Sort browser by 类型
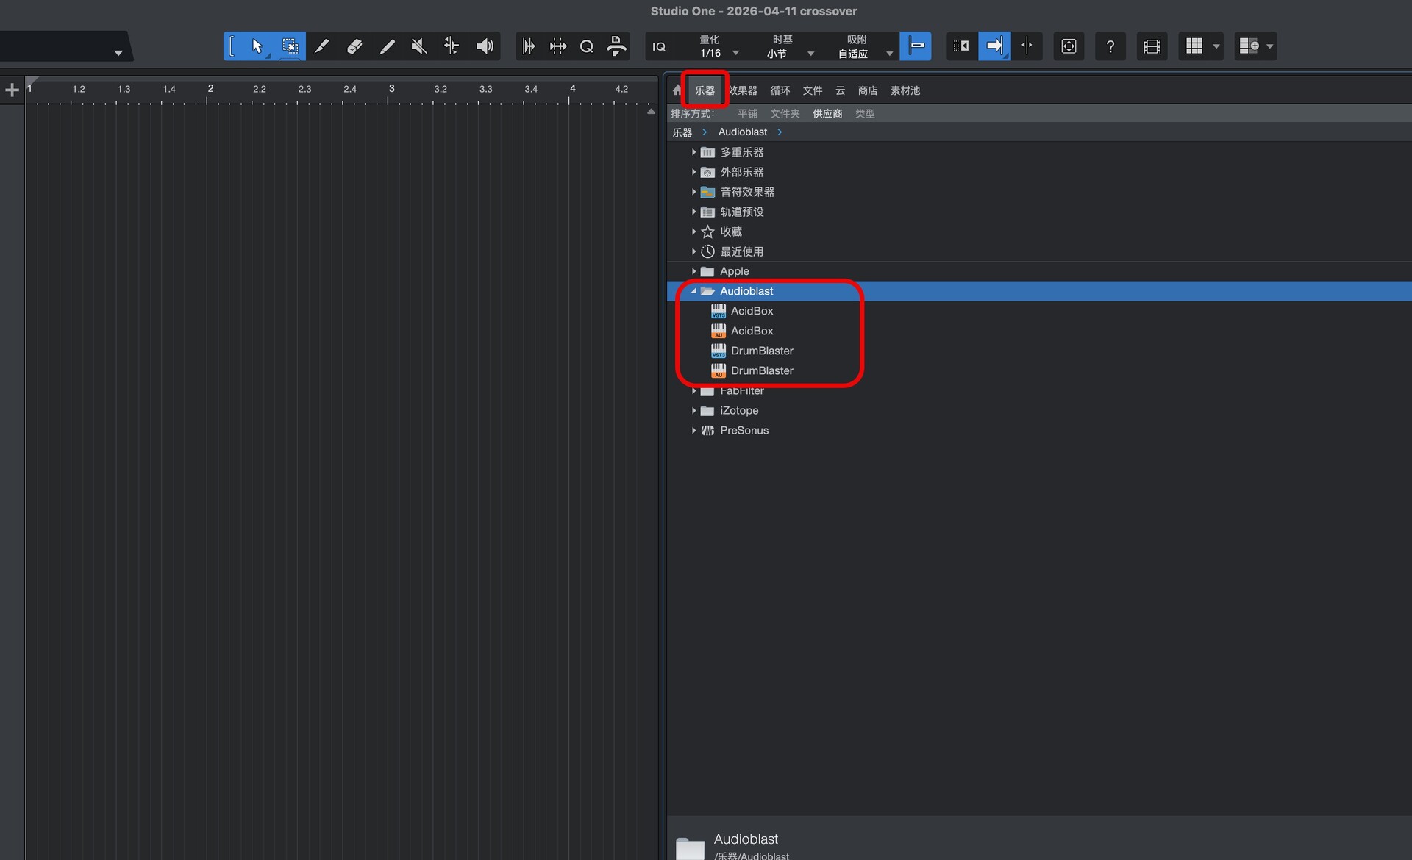This screenshot has width=1412, height=860. point(865,113)
